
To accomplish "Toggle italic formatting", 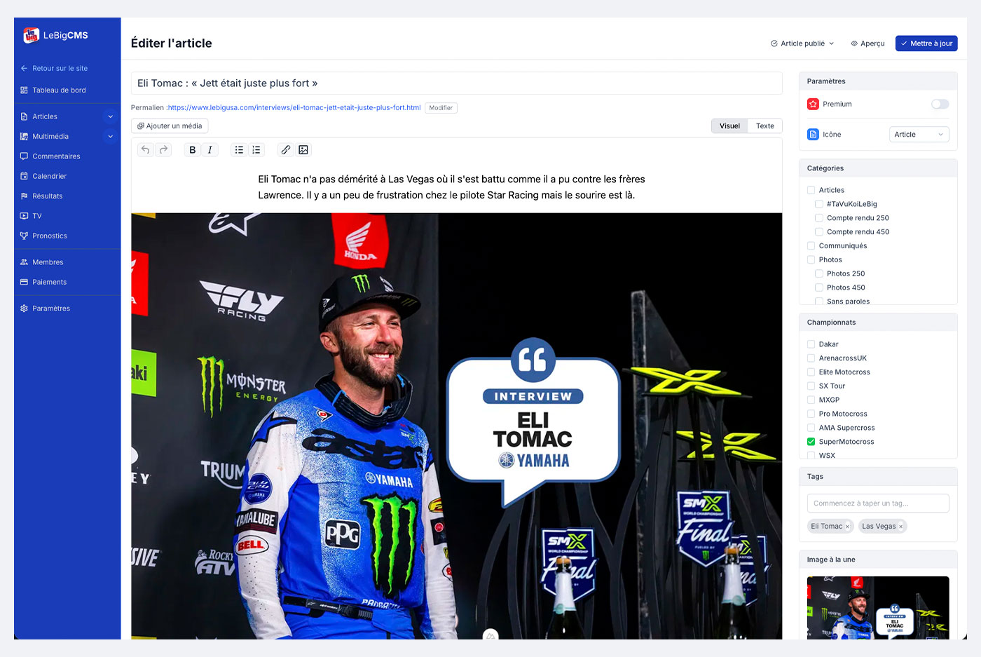I will pos(210,150).
